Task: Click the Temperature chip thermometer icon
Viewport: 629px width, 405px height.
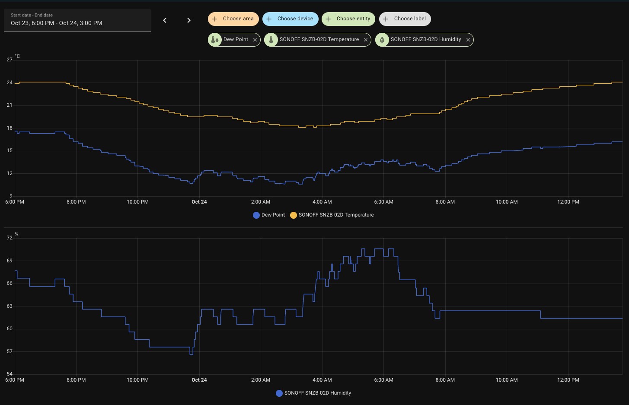Action: [271, 40]
